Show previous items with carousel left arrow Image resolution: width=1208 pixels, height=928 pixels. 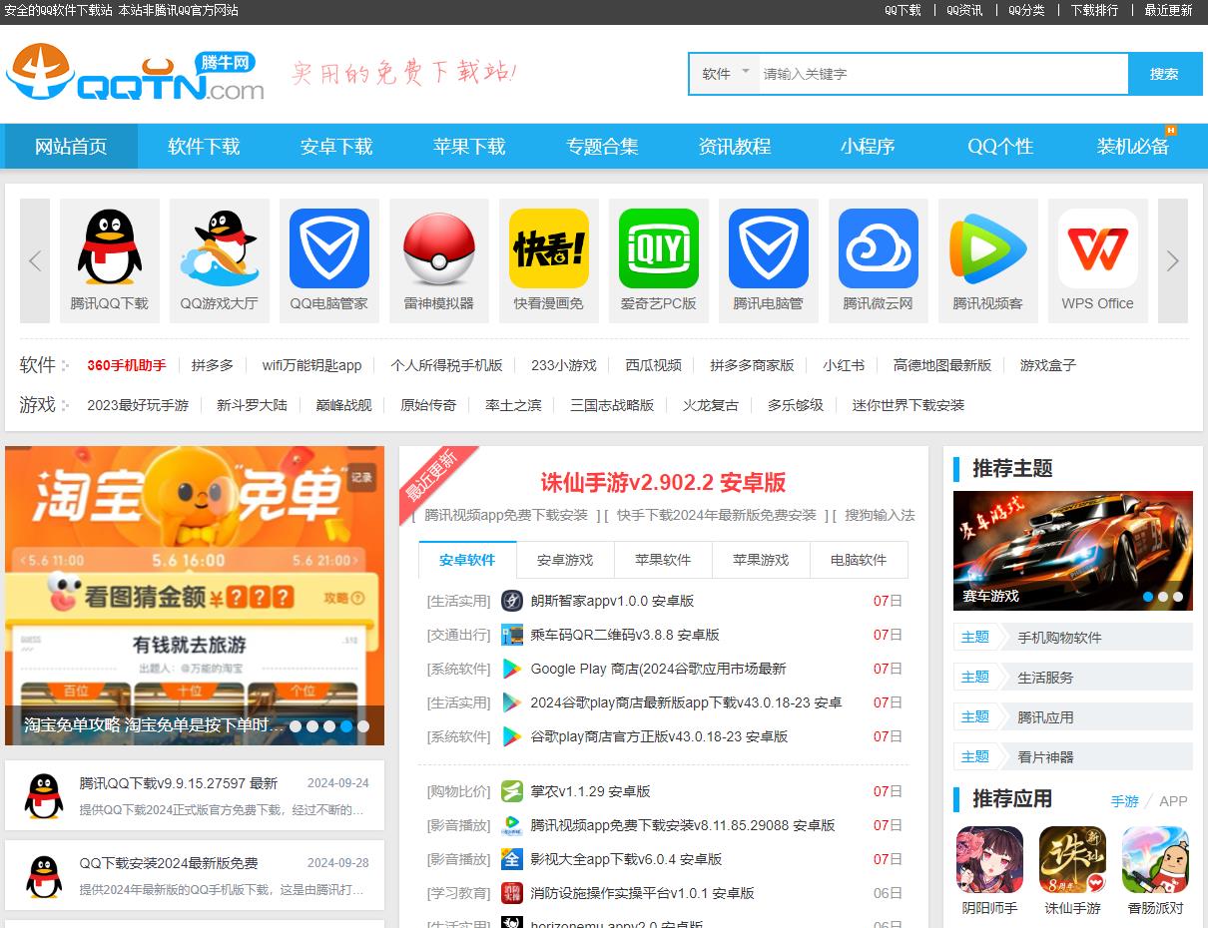[35, 261]
